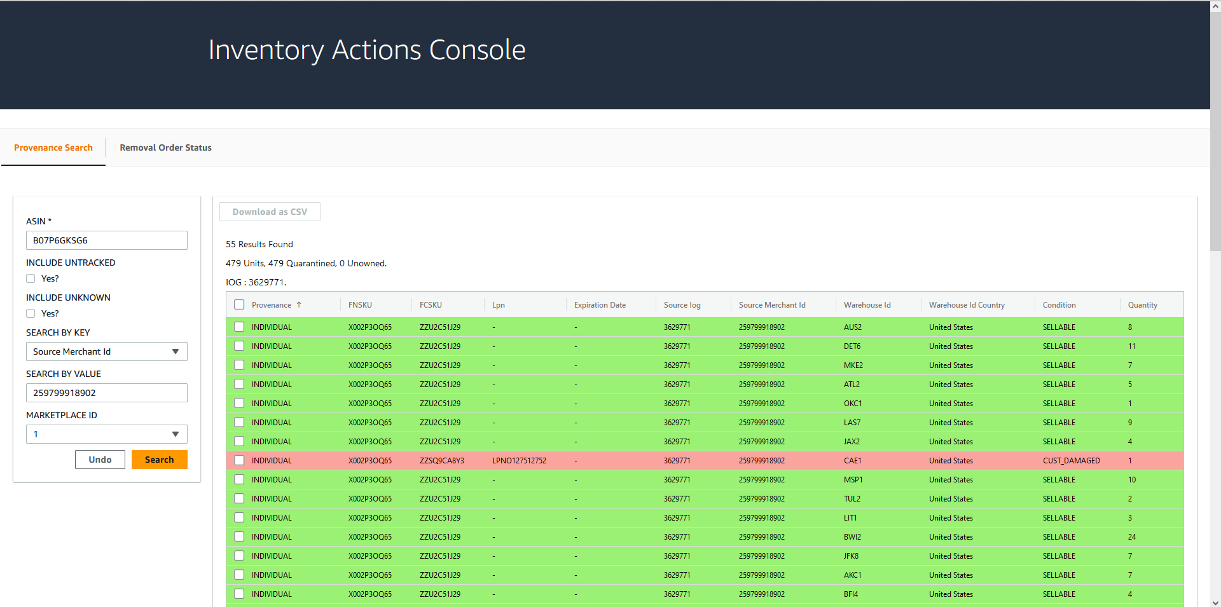1221x607 pixels.
Task: Select all rows with the header checkbox
Action: point(239,304)
